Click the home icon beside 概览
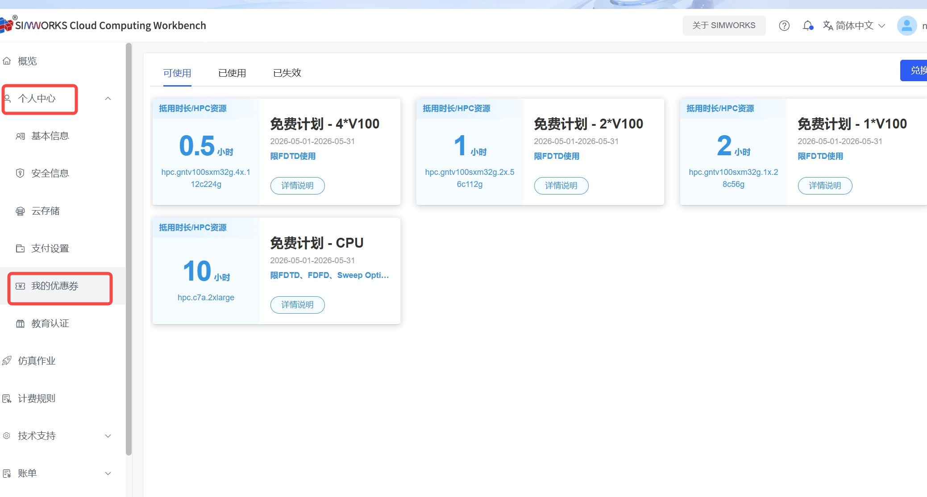 click(7, 61)
